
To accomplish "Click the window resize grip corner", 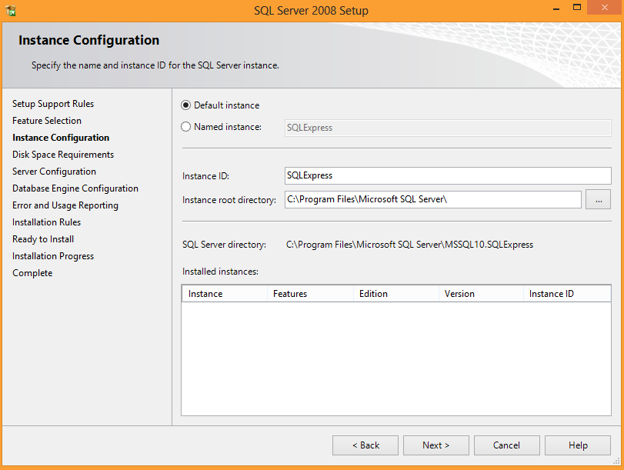I will (x=617, y=462).
